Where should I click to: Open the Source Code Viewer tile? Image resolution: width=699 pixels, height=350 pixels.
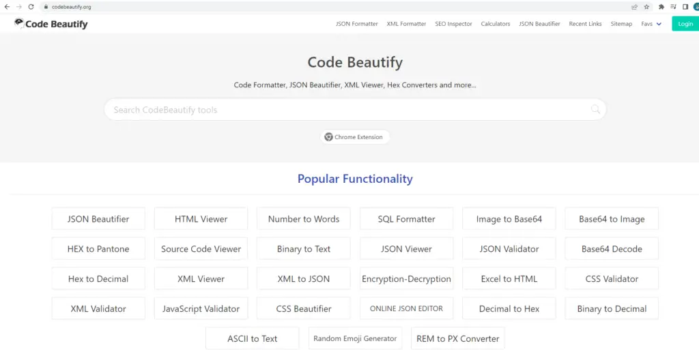click(201, 248)
